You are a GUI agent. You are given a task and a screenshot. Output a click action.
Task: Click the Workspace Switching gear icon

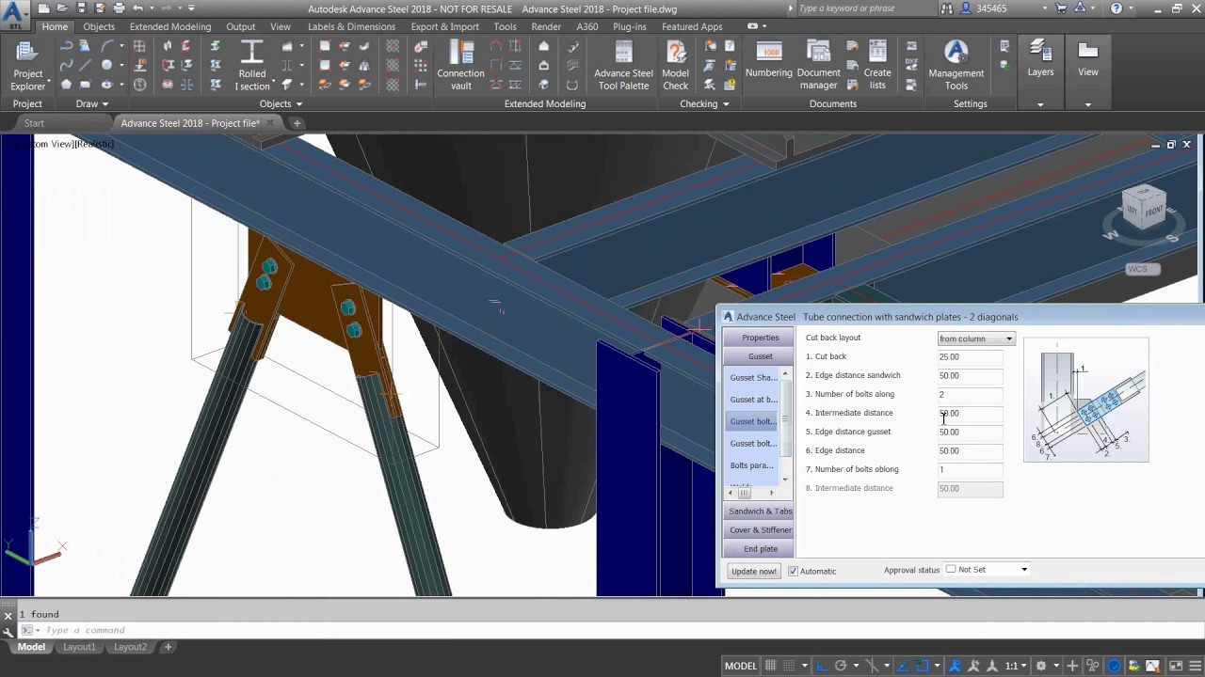point(1040,666)
